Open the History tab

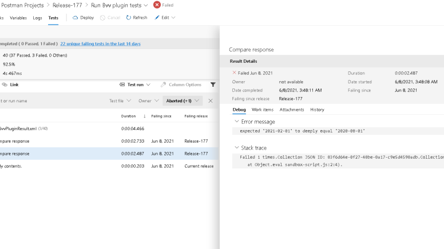(x=317, y=110)
